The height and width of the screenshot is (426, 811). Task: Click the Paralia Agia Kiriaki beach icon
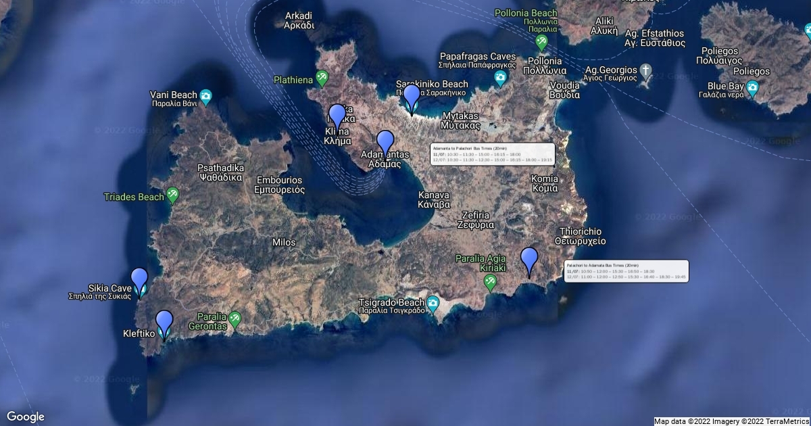click(x=491, y=281)
